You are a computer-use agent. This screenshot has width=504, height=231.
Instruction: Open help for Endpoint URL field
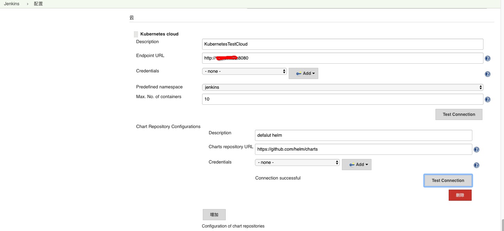(487, 58)
